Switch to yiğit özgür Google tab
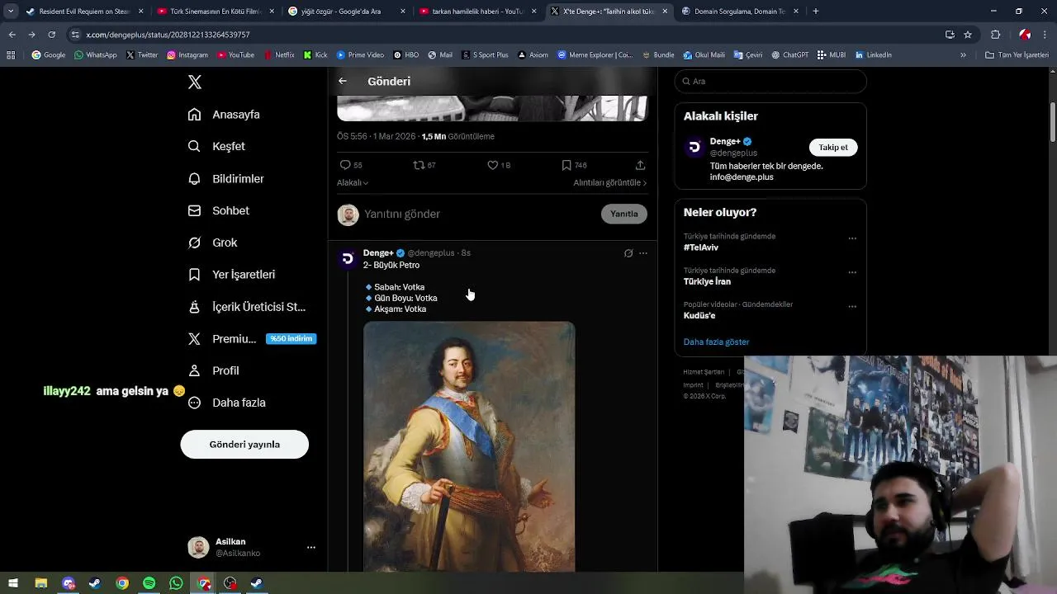 point(346,12)
